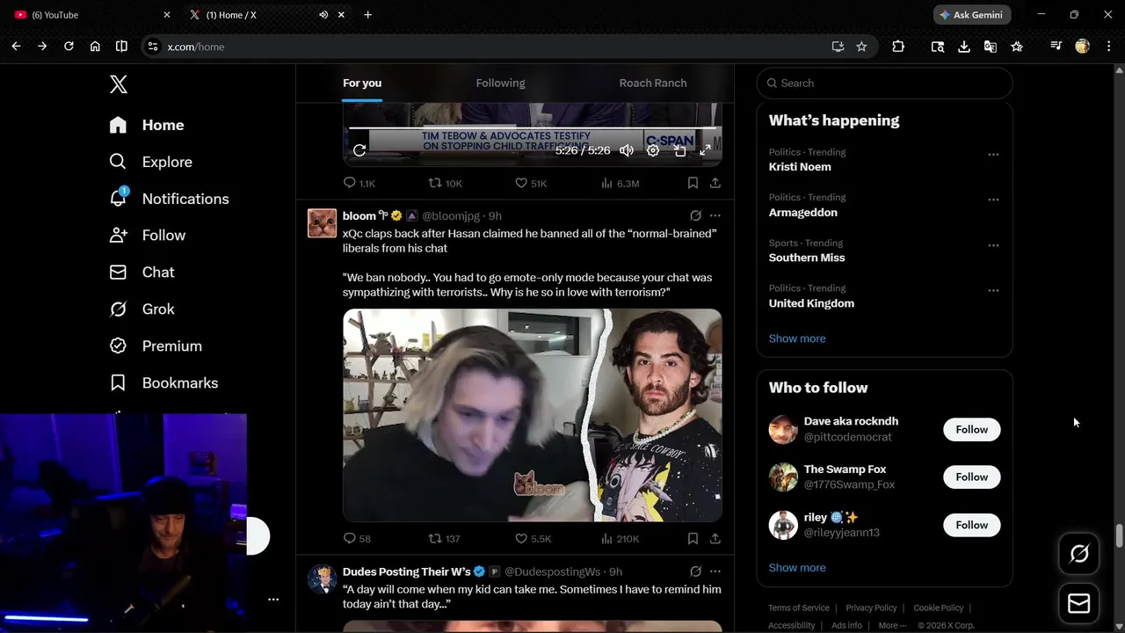Open more options for United Kingdom trend
Image resolution: width=1125 pixels, height=633 pixels.
(993, 290)
